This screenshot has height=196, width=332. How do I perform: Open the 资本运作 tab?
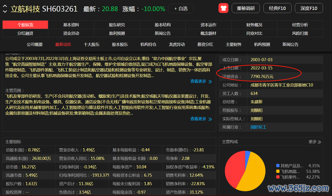point(209,25)
